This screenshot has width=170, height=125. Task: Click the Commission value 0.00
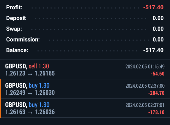(158, 40)
